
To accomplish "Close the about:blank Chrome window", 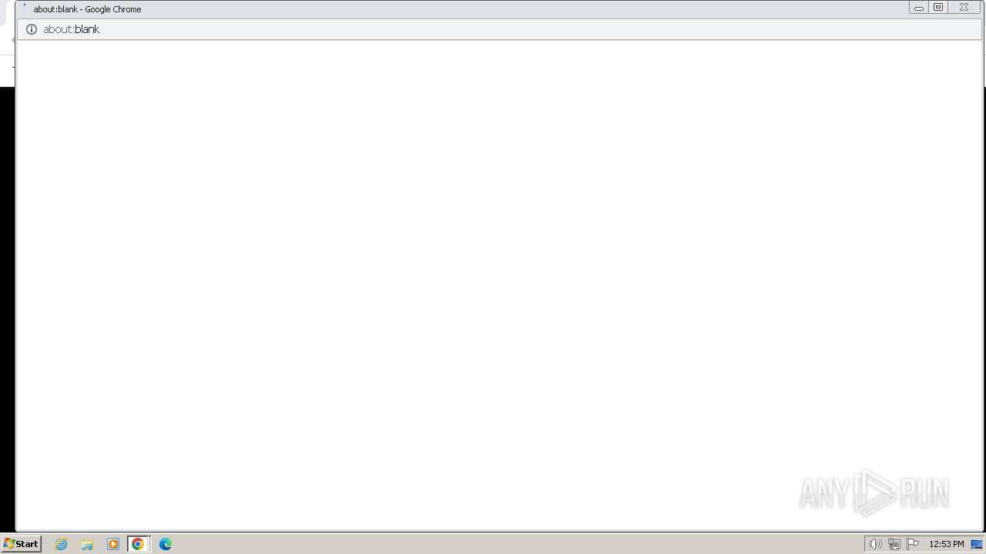I will pos(964,8).
